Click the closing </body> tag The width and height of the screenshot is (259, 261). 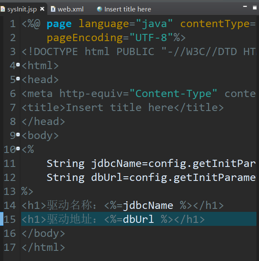point(44,233)
